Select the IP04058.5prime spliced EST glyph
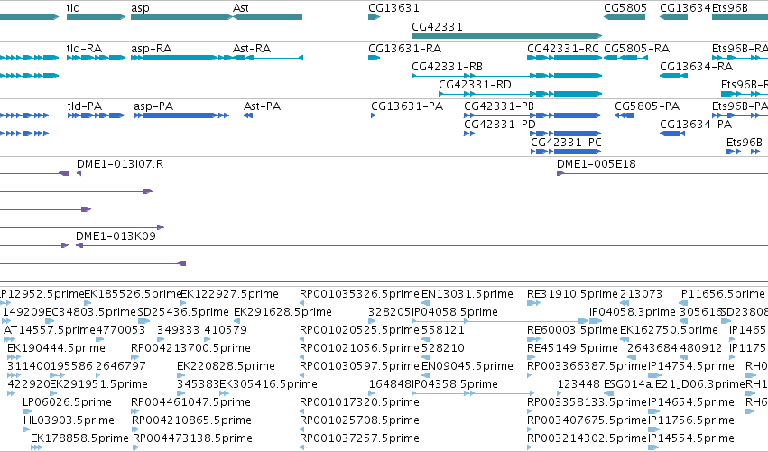The height and width of the screenshot is (452, 768). (500, 321)
